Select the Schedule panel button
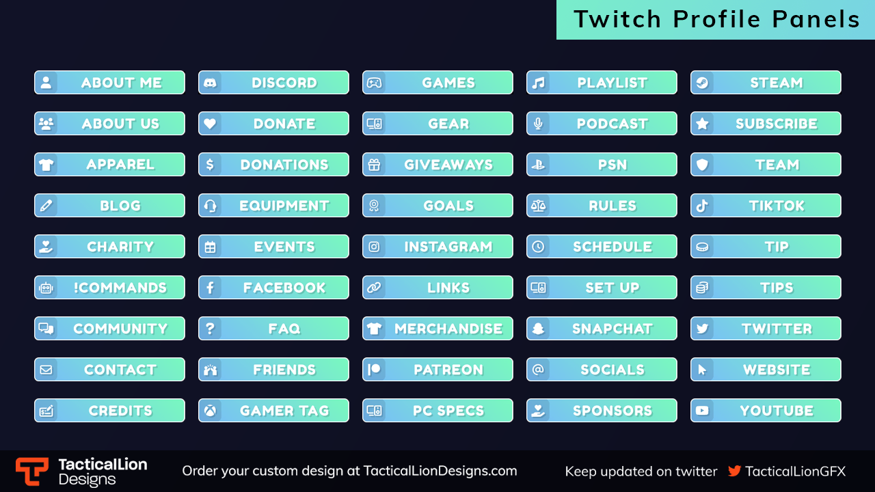The height and width of the screenshot is (492, 875). pos(602,247)
